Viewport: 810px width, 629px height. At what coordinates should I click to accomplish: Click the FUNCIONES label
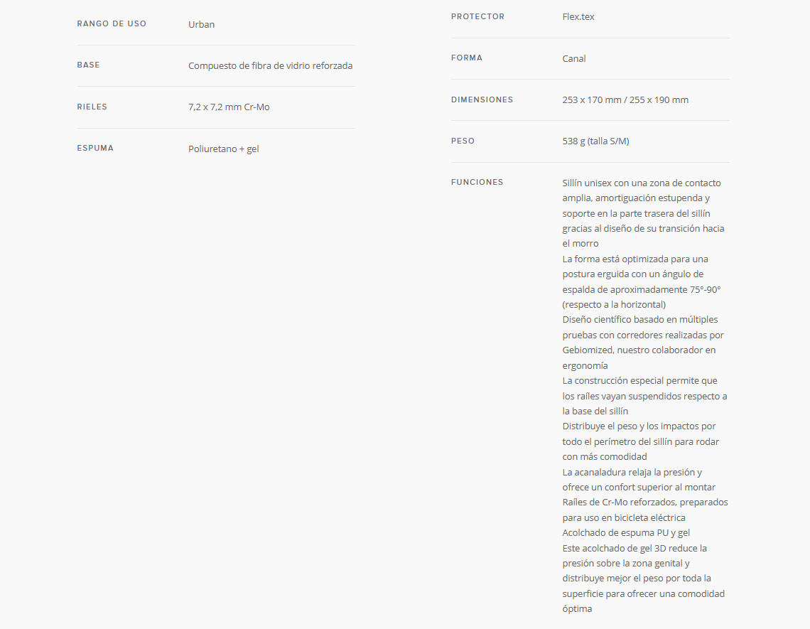tap(477, 183)
